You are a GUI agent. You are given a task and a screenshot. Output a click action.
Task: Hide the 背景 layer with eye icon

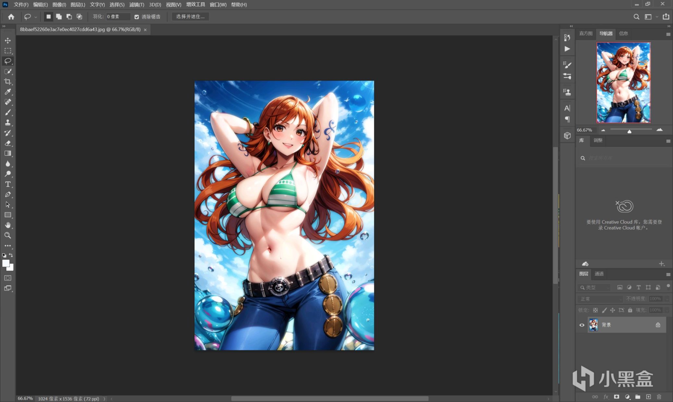pyautogui.click(x=582, y=325)
